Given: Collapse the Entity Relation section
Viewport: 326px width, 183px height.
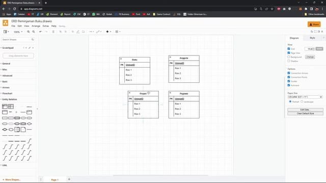Looking at the screenshot, I should point(10,100).
